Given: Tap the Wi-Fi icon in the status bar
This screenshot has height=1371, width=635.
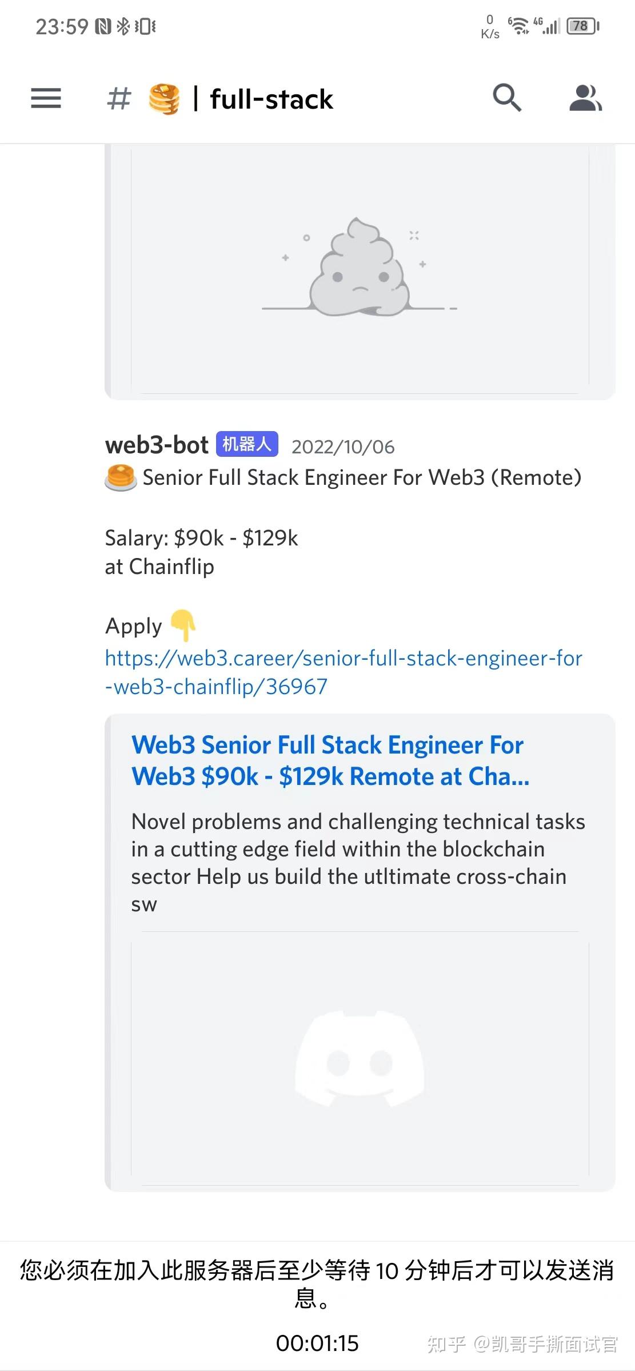Looking at the screenshot, I should point(519,25).
